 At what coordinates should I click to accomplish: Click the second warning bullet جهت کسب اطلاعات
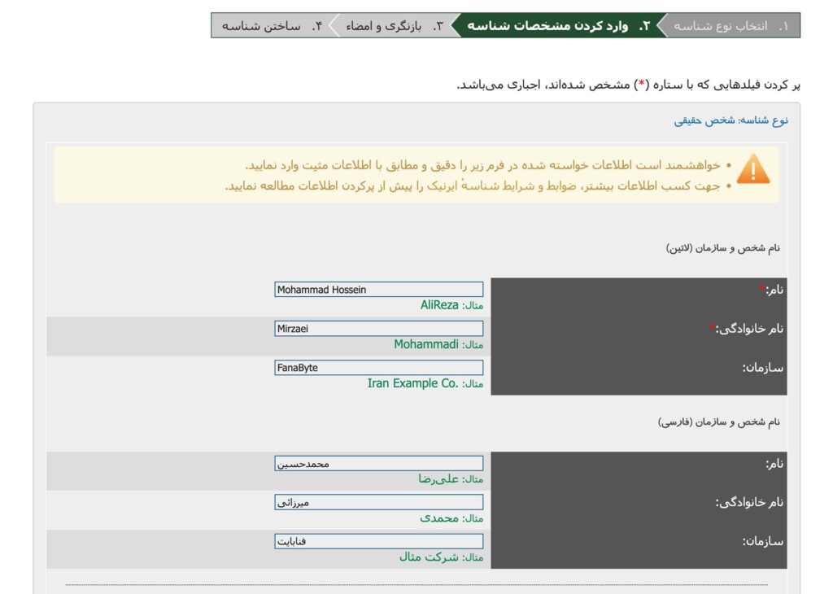point(473,186)
